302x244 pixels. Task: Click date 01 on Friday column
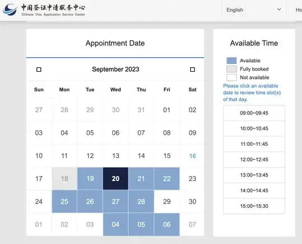tap(167, 110)
